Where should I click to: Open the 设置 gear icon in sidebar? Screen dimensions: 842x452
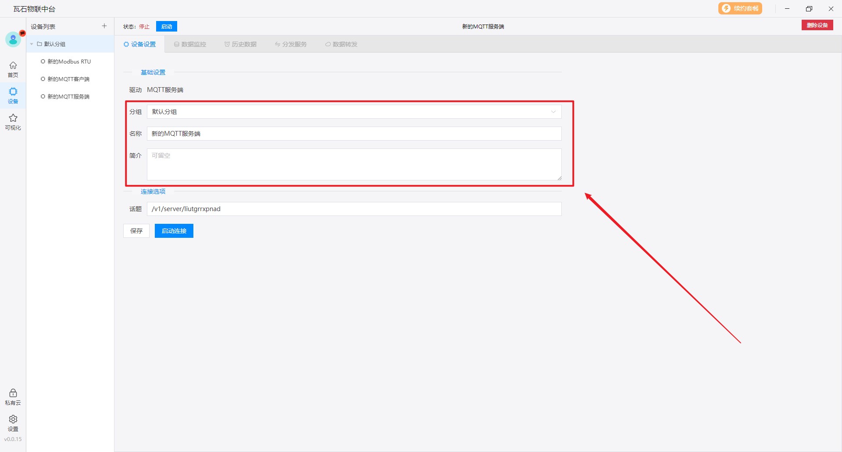(13, 423)
